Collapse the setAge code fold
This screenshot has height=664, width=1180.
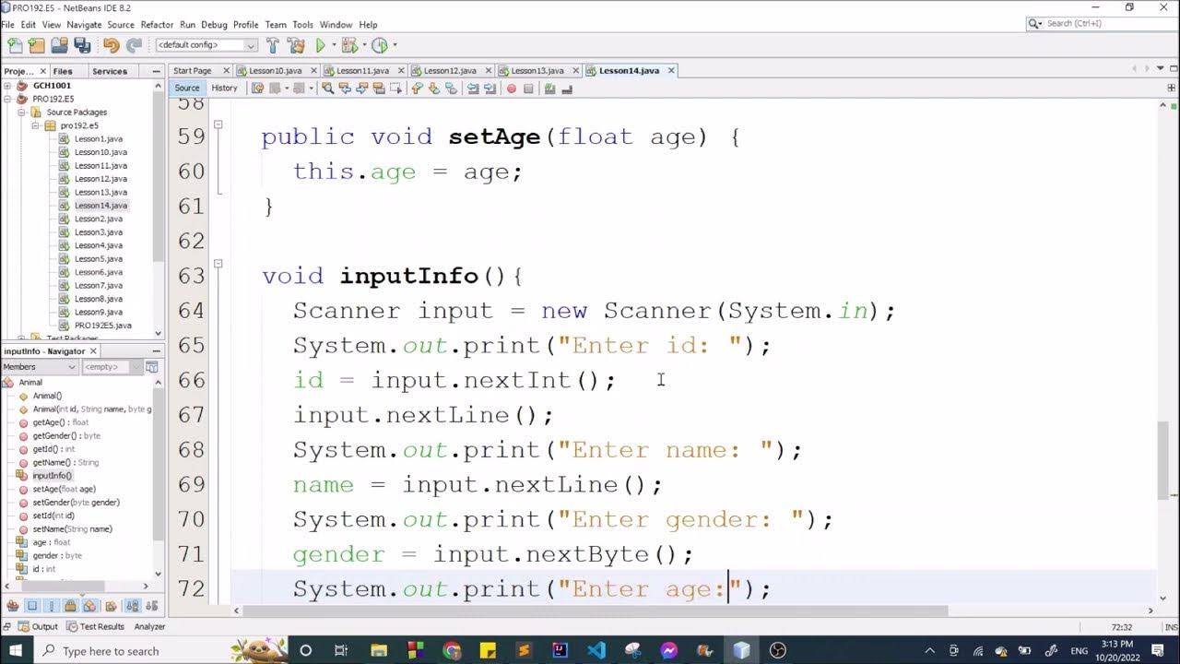[x=218, y=125]
